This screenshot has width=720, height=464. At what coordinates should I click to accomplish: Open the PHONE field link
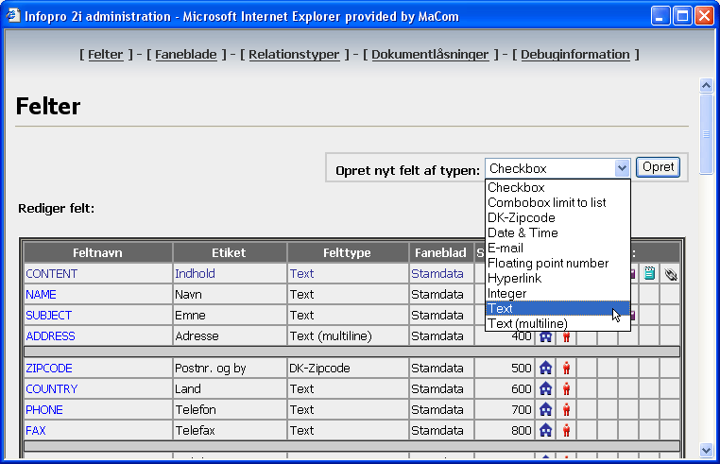tap(44, 409)
